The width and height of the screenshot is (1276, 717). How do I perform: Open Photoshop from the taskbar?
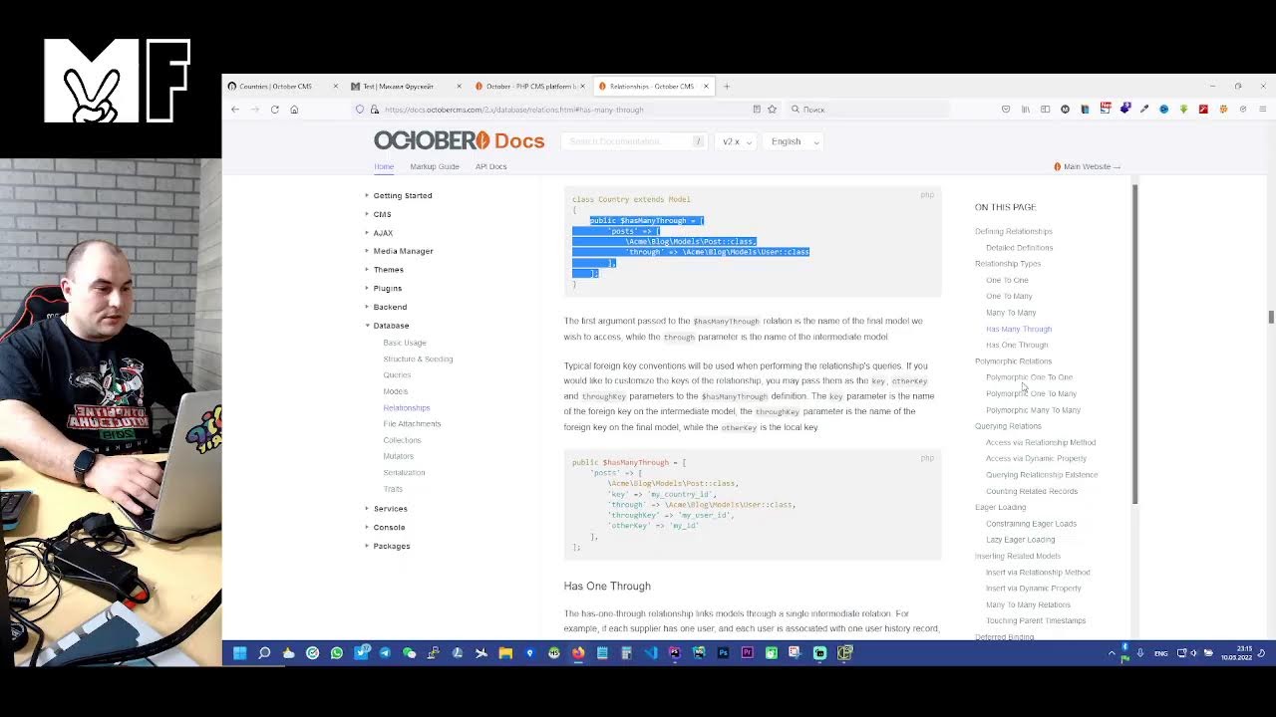click(723, 653)
